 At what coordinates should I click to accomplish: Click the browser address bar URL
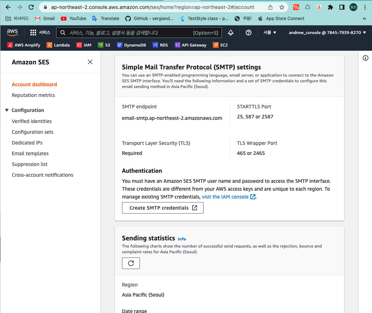pos(152,7)
